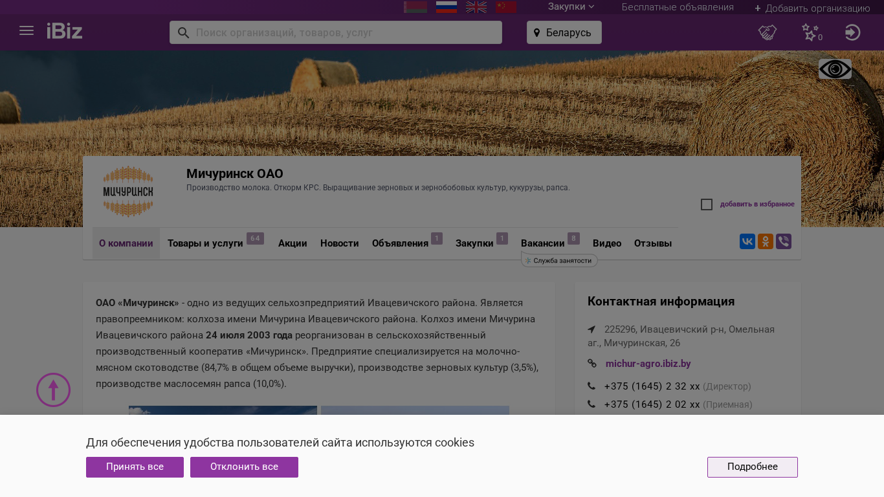Share on VK social icon

click(747, 242)
